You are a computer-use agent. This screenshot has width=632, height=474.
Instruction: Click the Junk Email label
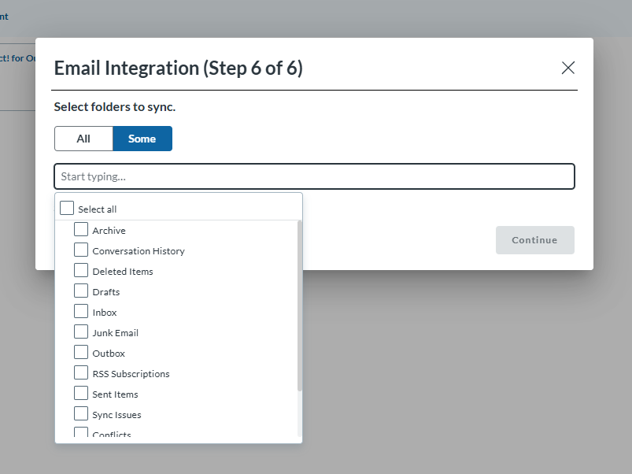click(115, 333)
